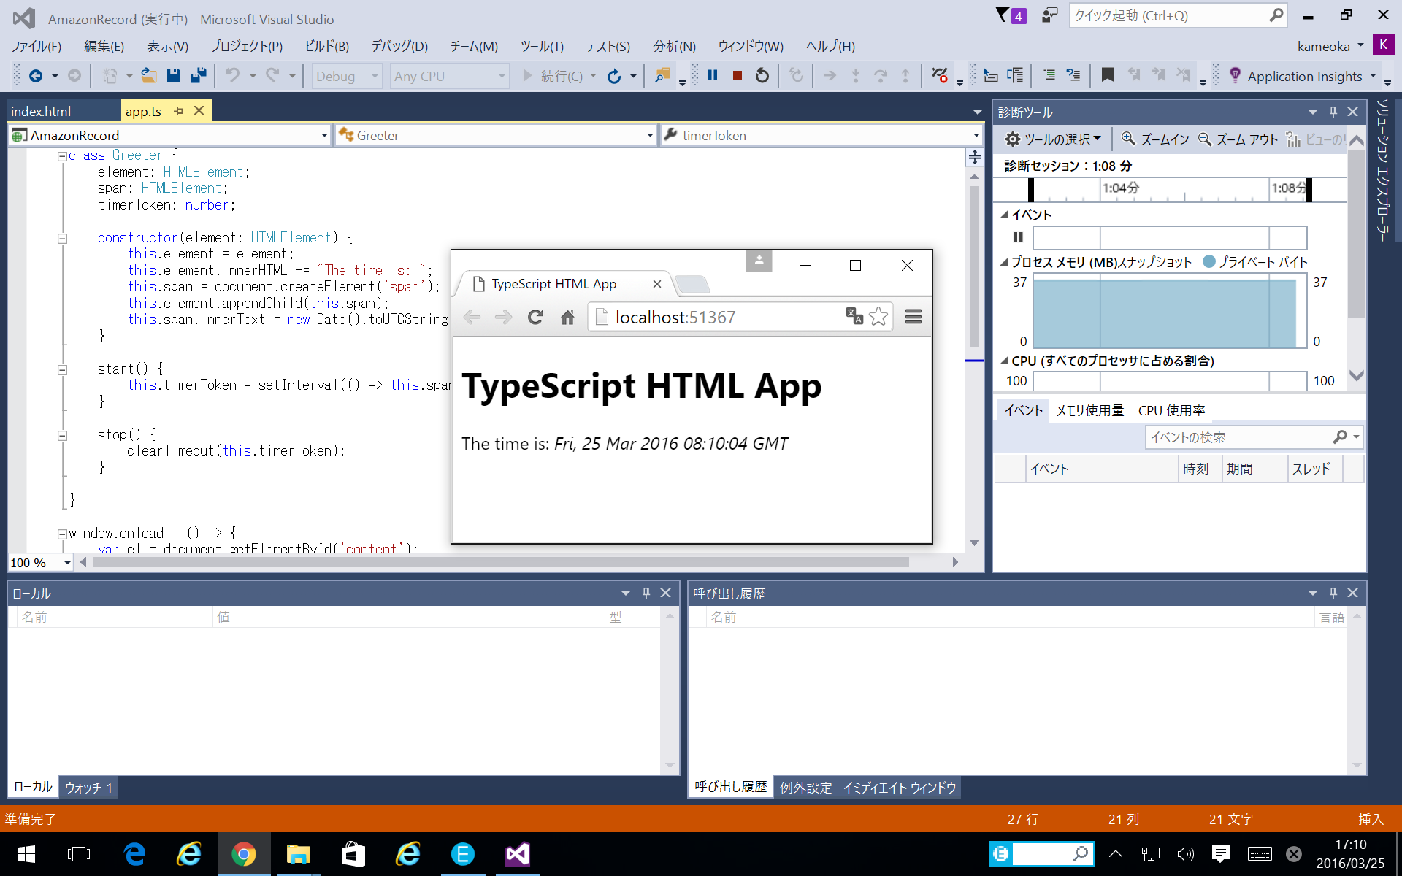
Task: Click the restart debugging icon
Action: [x=762, y=75]
